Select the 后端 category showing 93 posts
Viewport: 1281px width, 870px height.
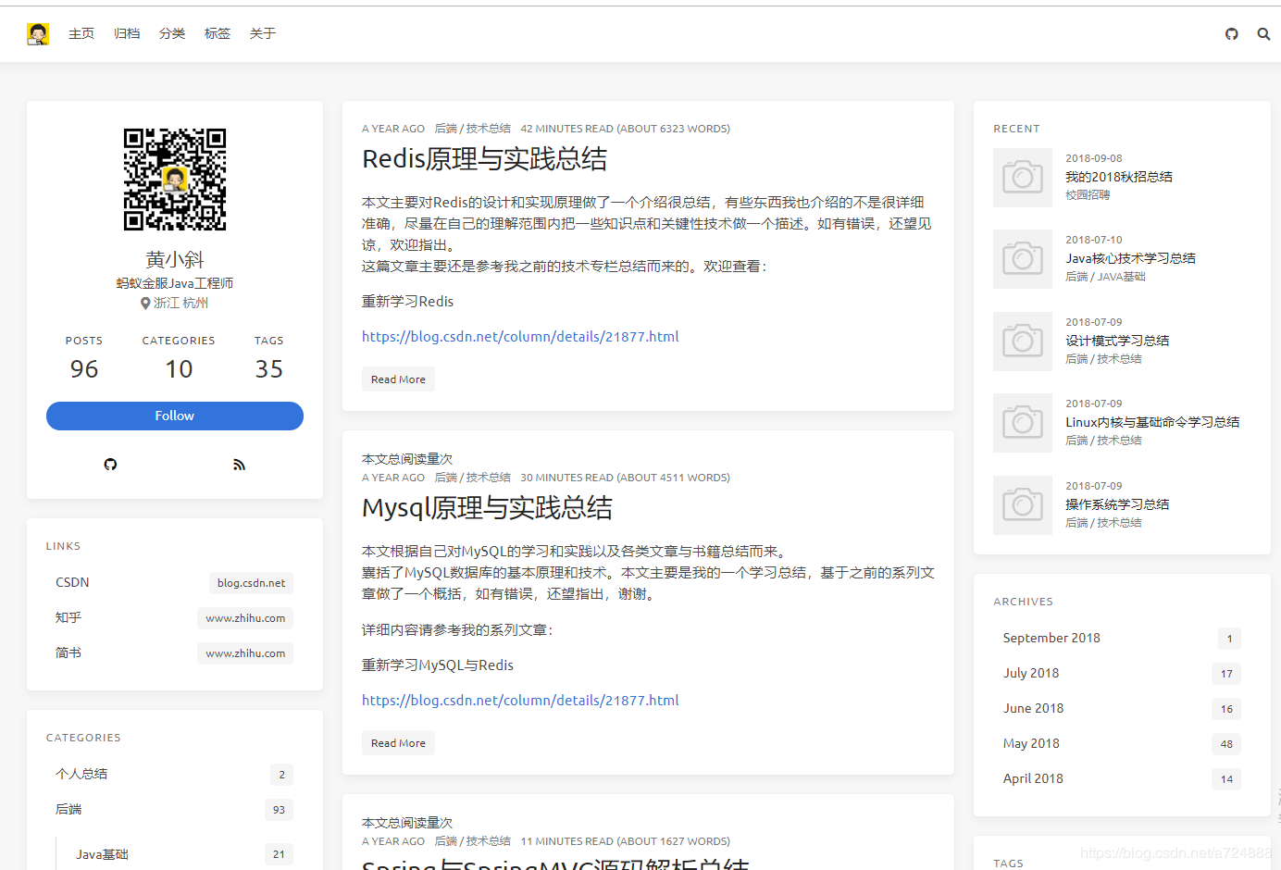(68, 809)
